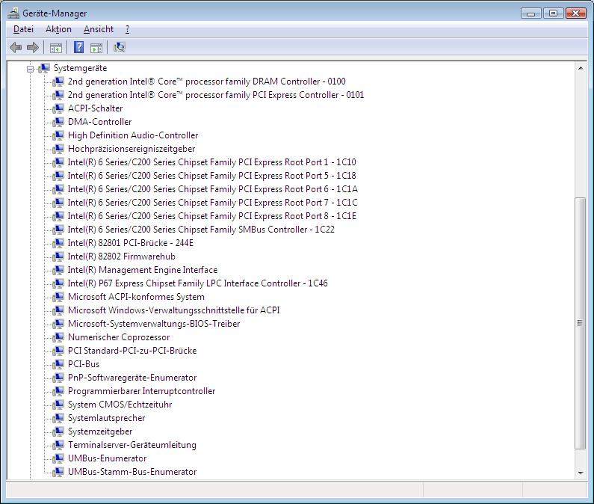Open the Ansicht menu
Screen dimensions: 594x504
(99, 29)
